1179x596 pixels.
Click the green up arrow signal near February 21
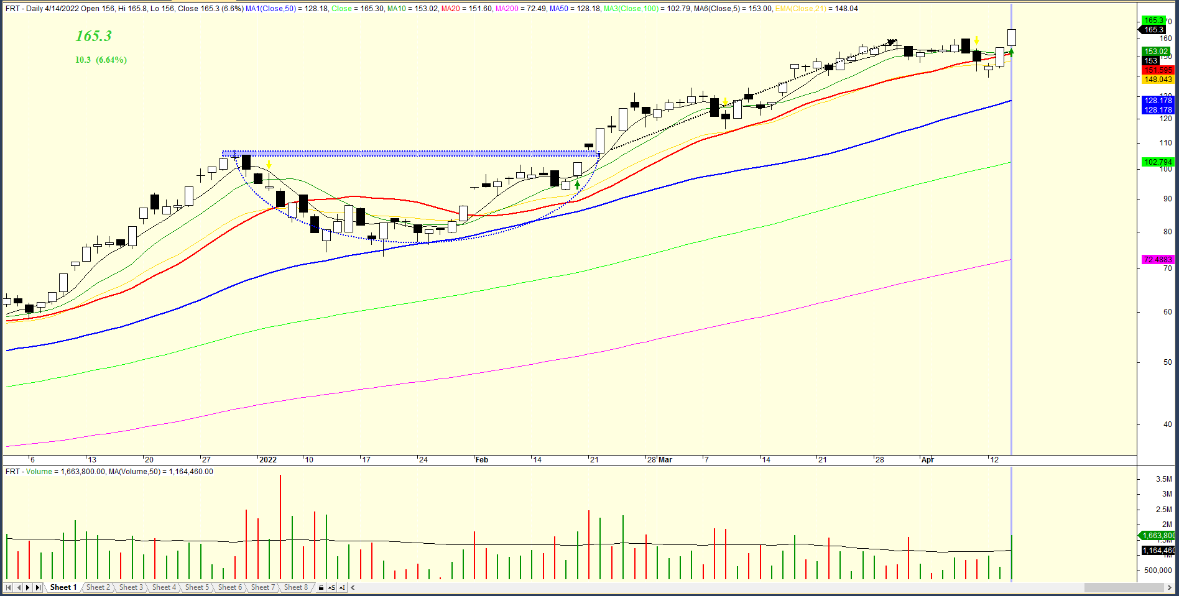(578, 185)
